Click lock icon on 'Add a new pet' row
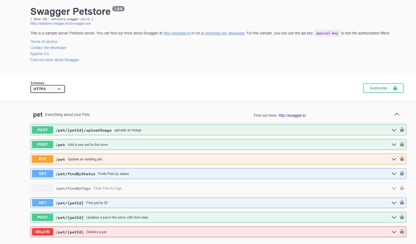Screen dimensions: 416x244 click(x=402, y=144)
